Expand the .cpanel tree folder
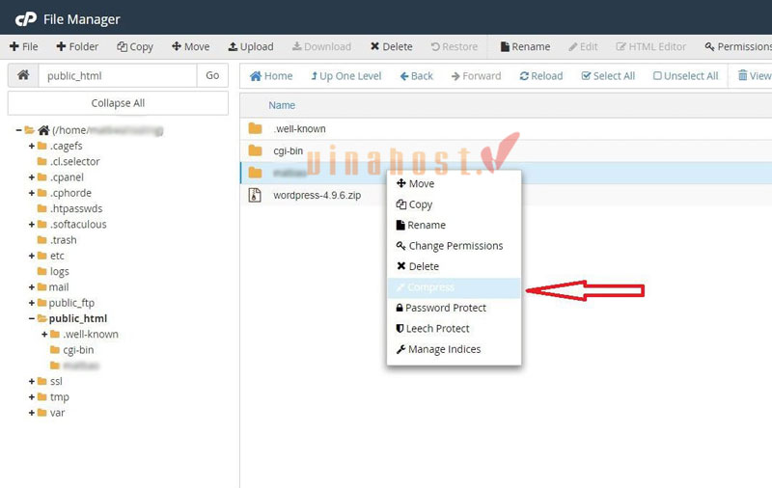The width and height of the screenshot is (772, 488). (x=32, y=177)
